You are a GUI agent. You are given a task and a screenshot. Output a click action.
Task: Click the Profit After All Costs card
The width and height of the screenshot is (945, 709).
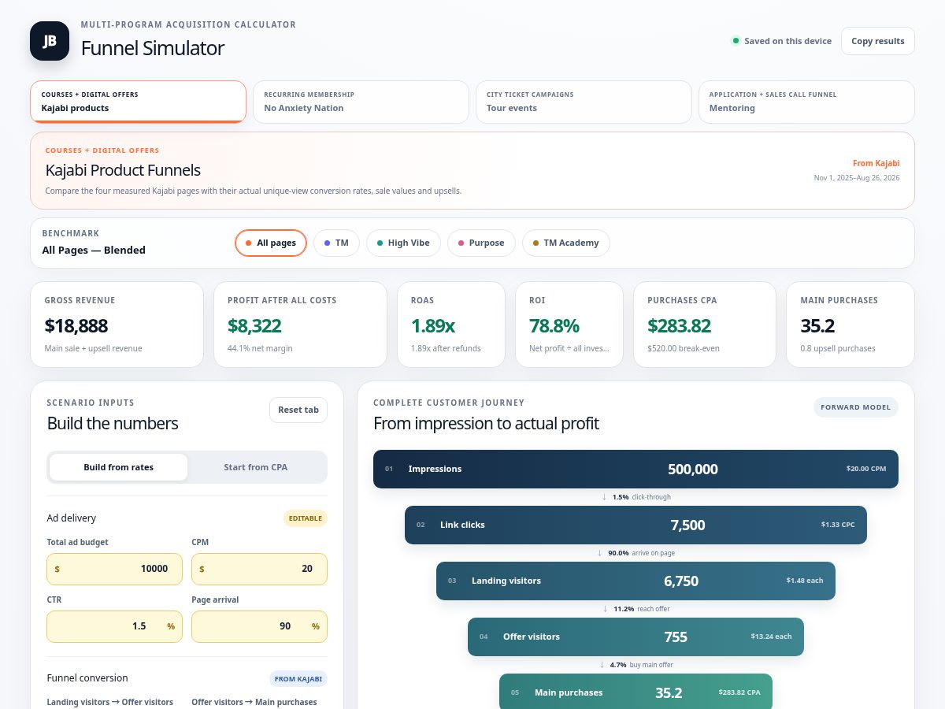pos(300,325)
